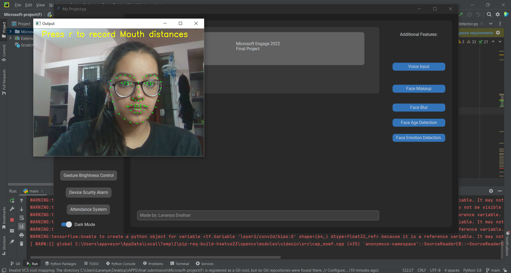Open the View menu
This screenshot has width=511, height=273.
[40, 5]
